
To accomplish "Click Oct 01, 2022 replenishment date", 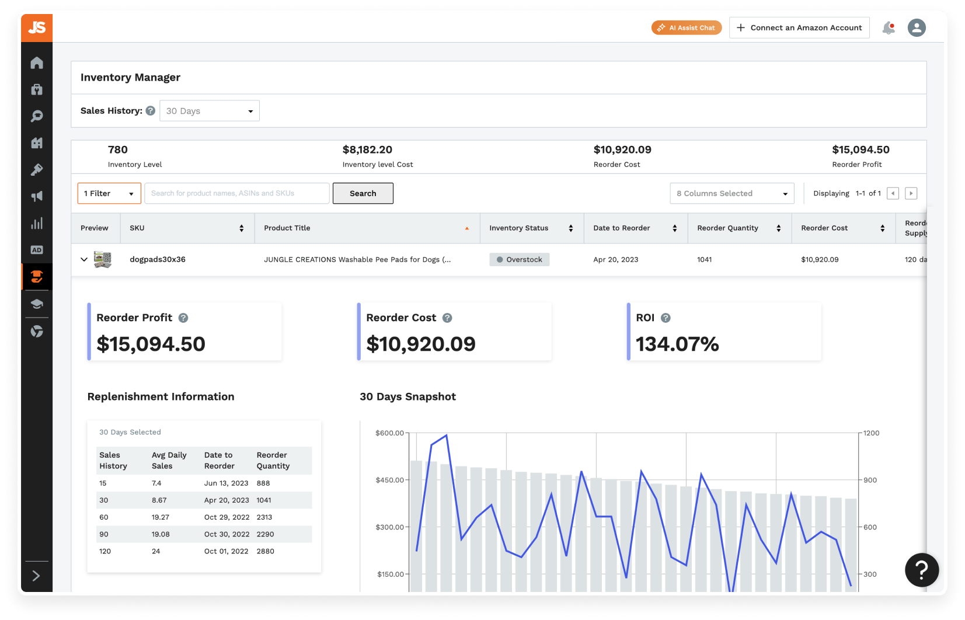I will click(227, 551).
